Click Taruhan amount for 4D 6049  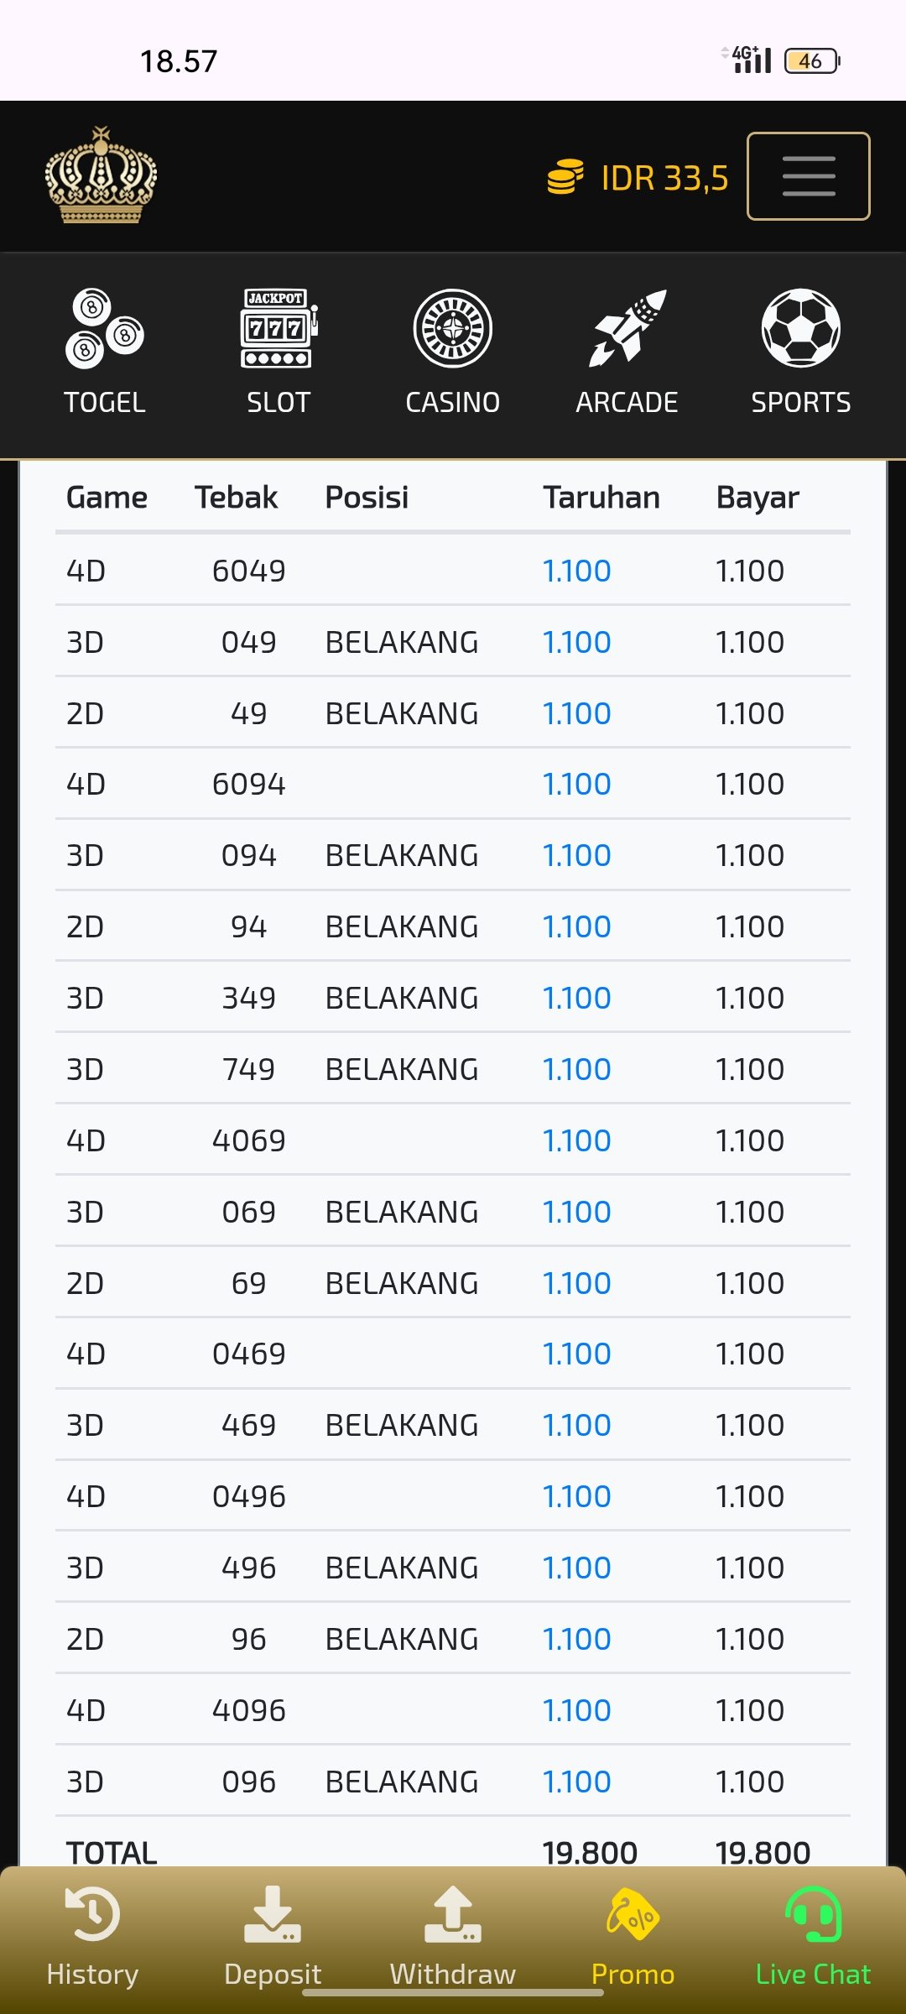pyautogui.click(x=576, y=571)
